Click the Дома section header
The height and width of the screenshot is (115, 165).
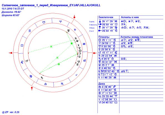pos(102,84)
